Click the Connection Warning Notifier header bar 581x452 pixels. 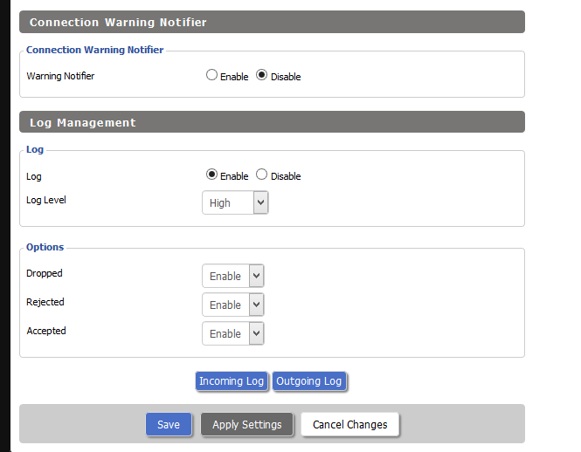(x=272, y=22)
